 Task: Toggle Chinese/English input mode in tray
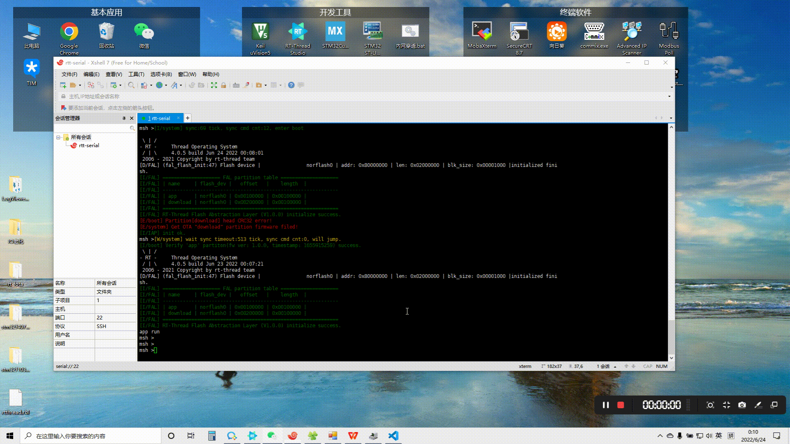click(x=719, y=436)
